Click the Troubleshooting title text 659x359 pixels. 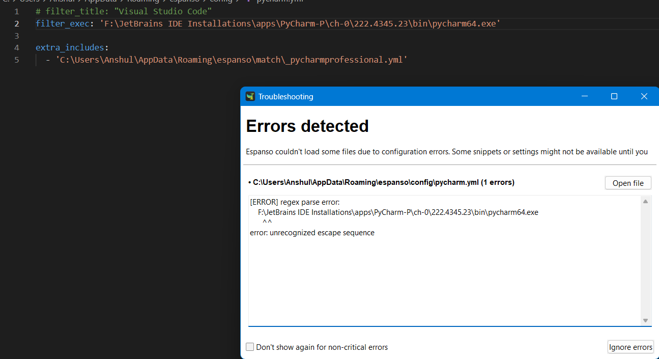pos(285,96)
